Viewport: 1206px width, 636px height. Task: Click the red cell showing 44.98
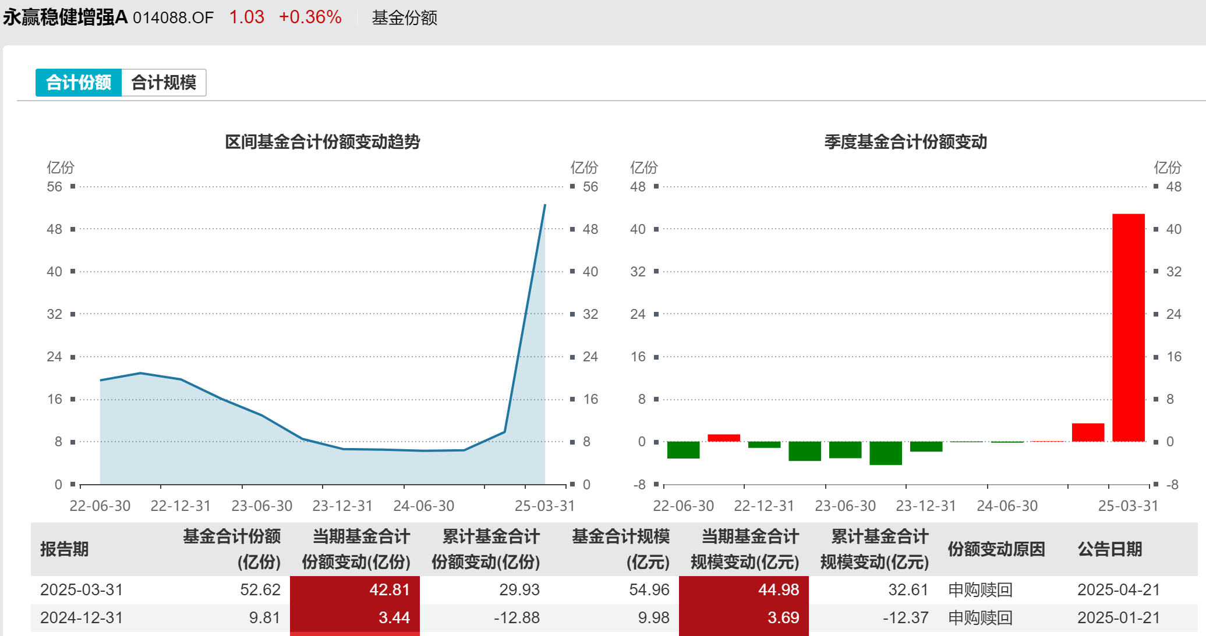click(x=744, y=589)
